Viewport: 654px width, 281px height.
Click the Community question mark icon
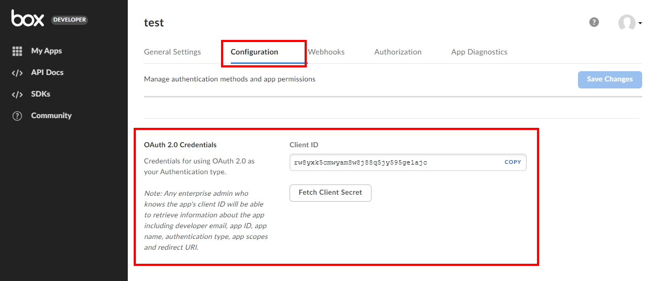click(x=17, y=116)
